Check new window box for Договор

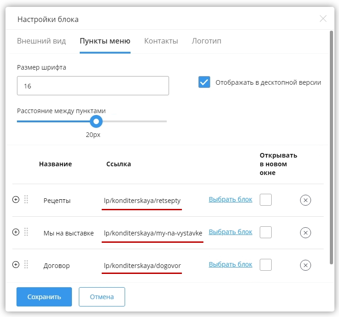(266, 265)
